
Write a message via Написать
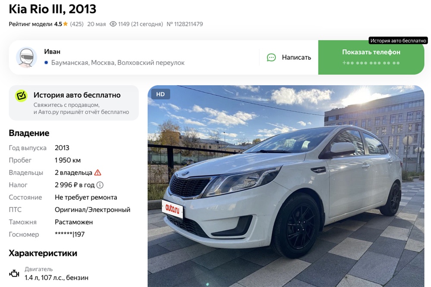click(289, 57)
